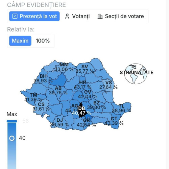169x169 pixels.
Task: Choose Secții de votare highlight option
Action: 121,16
